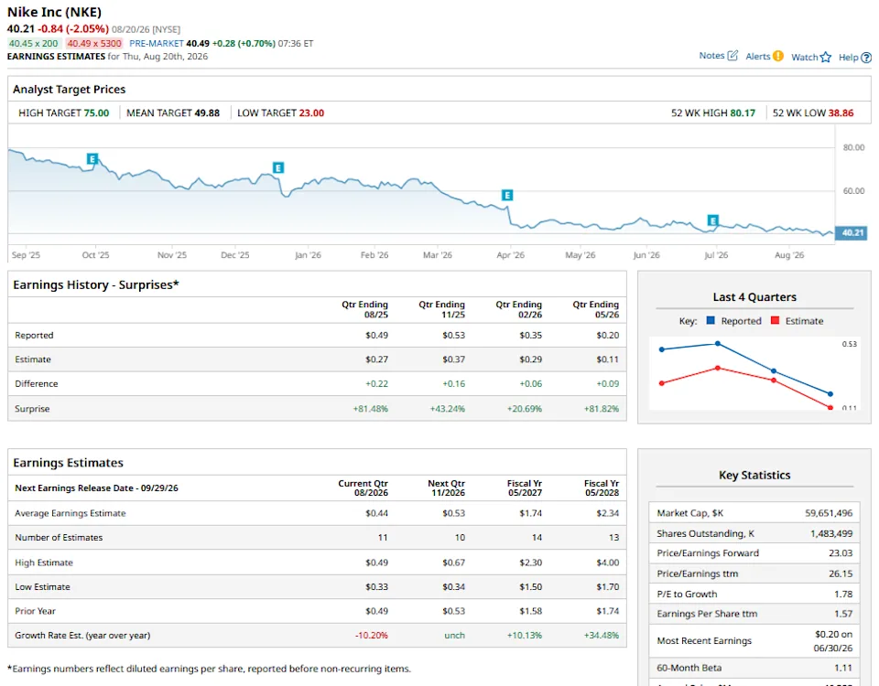The width and height of the screenshot is (879, 686).
Task: Click the Qtr Ending 08/25 column header
Action: (365, 309)
